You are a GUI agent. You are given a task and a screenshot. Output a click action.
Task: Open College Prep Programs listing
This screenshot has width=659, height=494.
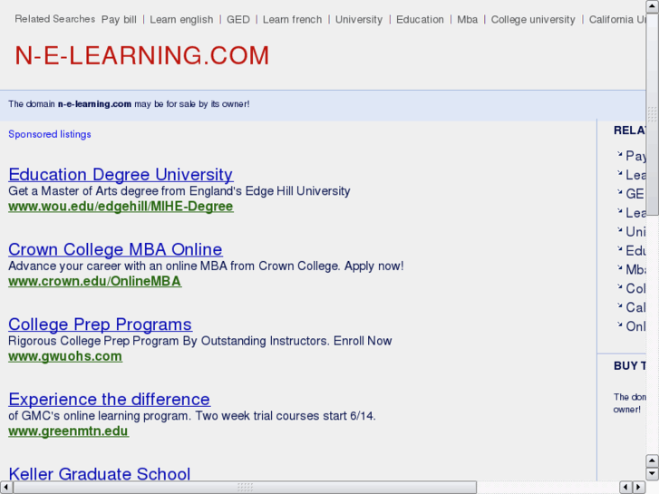click(100, 324)
